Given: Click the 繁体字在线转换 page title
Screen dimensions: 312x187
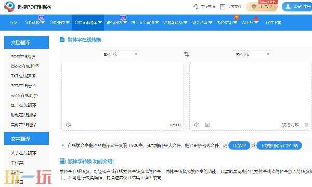Looking at the screenshot, I should pos(84,40).
